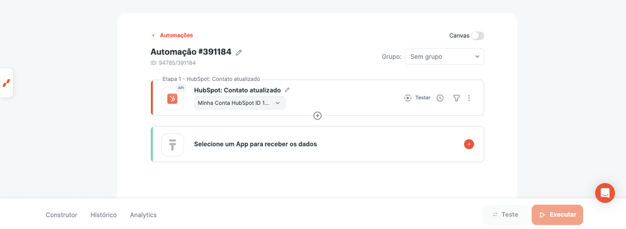
Task: Open the chat support bubble
Action: [x=605, y=193]
